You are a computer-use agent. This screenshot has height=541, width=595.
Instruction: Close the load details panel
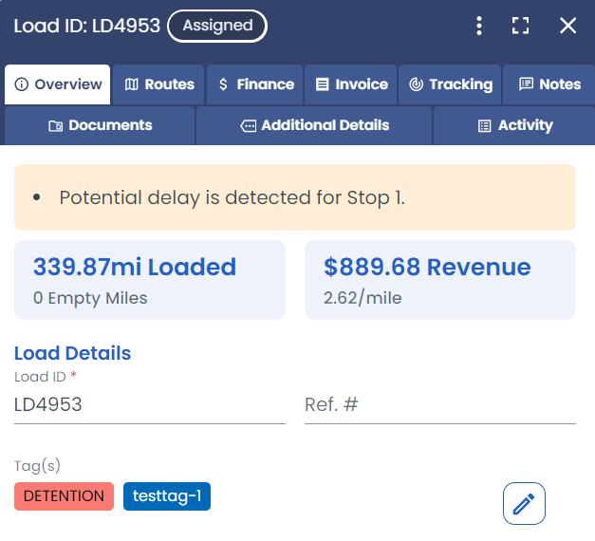567,26
